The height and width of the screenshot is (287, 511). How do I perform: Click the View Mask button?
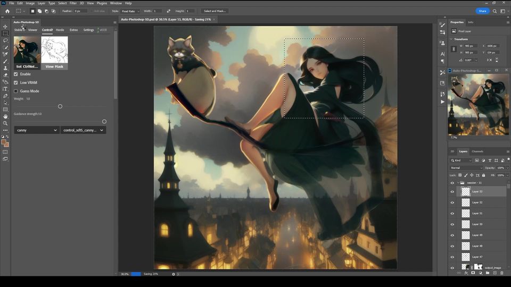(54, 66)
